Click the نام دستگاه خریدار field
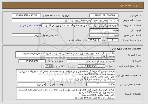 coord(65,20)
